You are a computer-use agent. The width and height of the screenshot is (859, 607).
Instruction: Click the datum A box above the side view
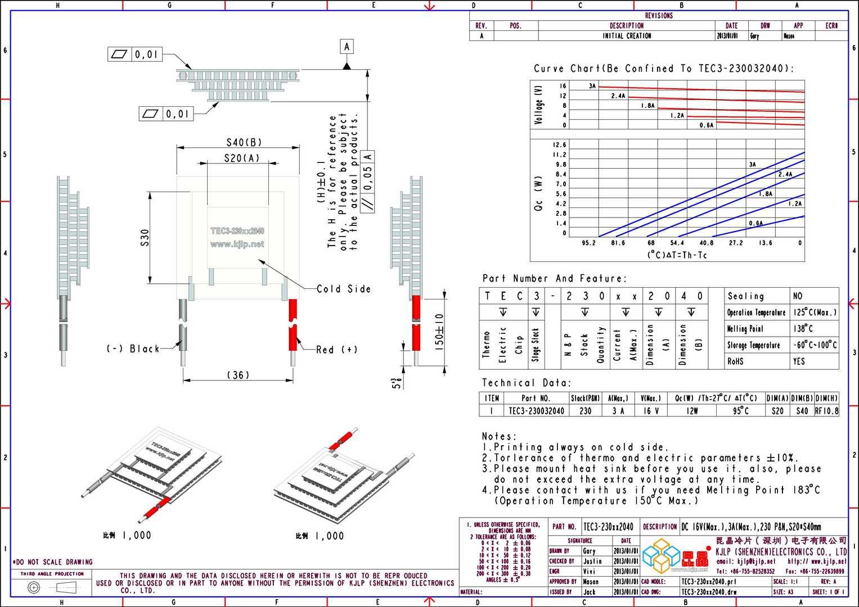pyautogui.click(x=347, y=47)
